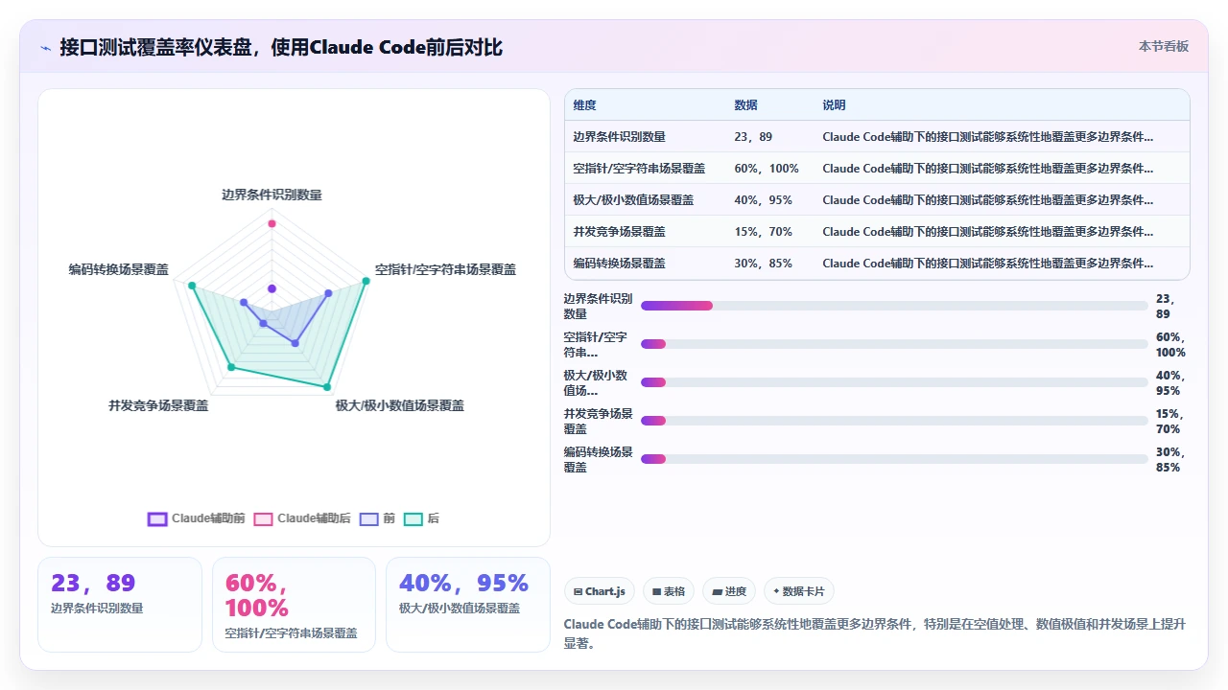The image size is (1228, 690).
Task: Select the 极大/极小数值场景覆盖 table cell
Action: point(633,200)
